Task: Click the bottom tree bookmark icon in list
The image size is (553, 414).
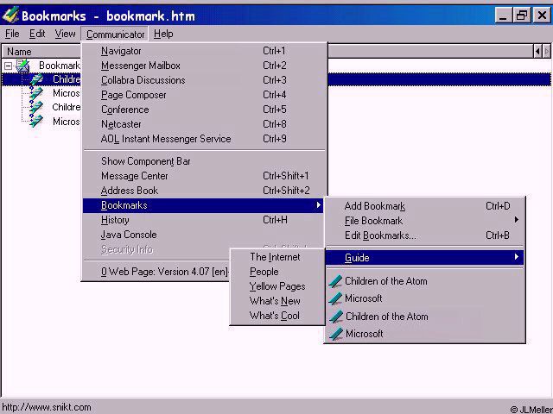Action: [x=36, y=122]
